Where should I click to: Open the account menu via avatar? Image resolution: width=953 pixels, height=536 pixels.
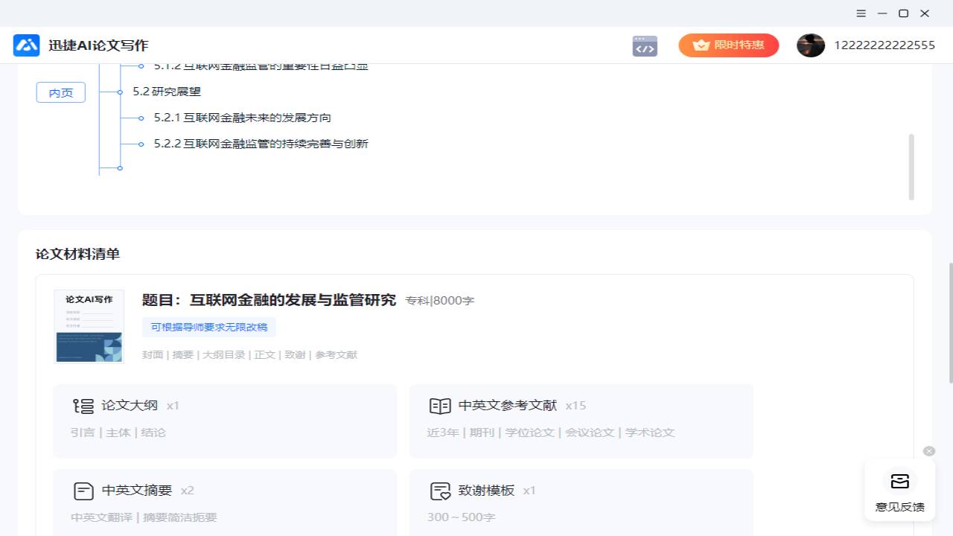811,45
